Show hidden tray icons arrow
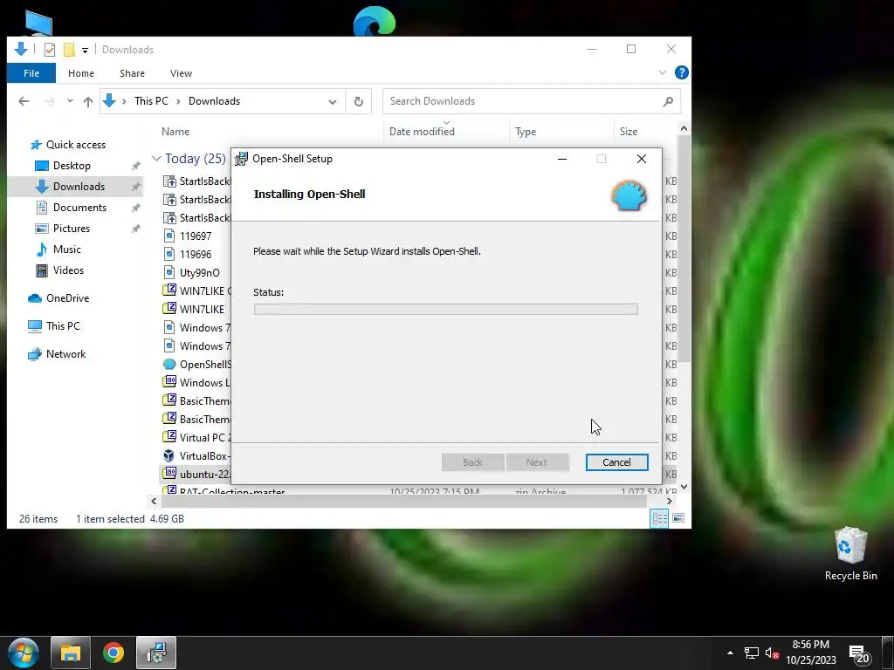The image size is (894, 670). 730,653
